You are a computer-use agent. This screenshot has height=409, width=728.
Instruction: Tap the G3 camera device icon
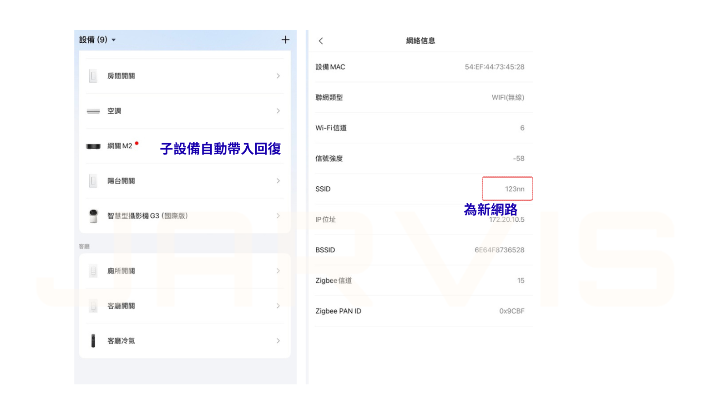93,216
